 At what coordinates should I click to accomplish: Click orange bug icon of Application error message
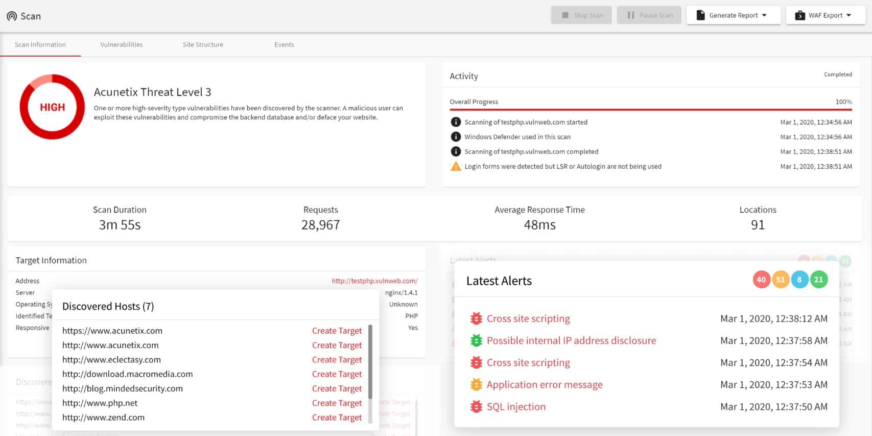476,384
